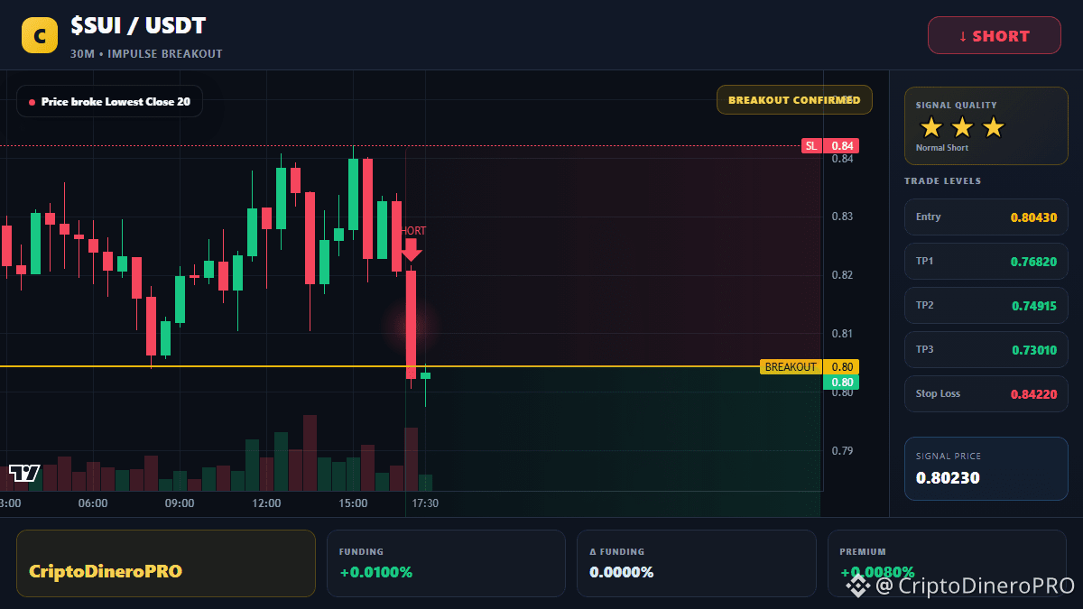
Task: Click the Price broke Lowest Close 20 label
Action: (109, 102)
